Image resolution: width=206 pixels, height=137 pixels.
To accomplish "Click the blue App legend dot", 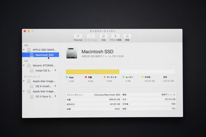I will (67, 77).
